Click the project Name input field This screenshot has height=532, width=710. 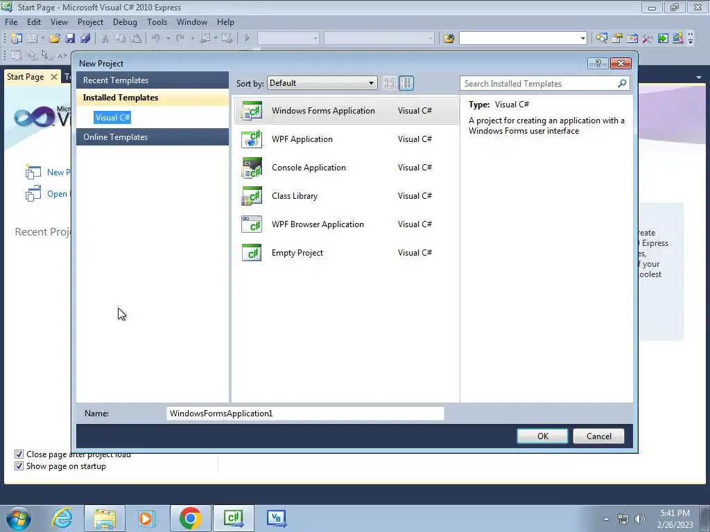305,414
